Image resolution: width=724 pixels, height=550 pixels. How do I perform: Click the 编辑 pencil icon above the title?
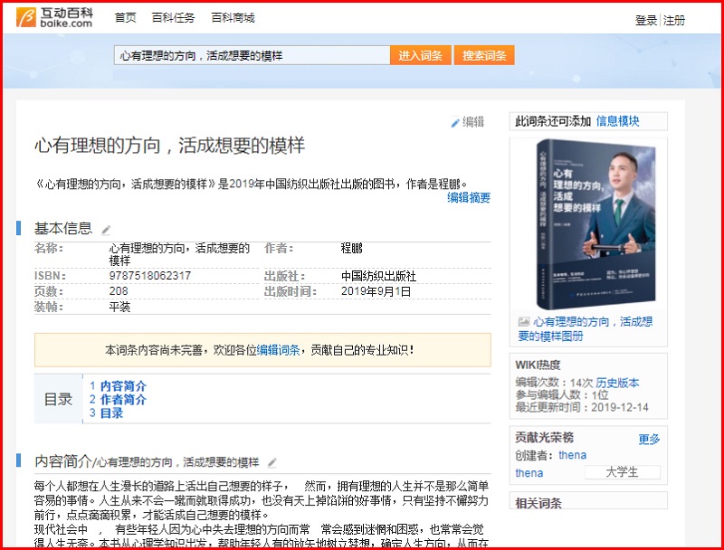(x=455, y=123)
